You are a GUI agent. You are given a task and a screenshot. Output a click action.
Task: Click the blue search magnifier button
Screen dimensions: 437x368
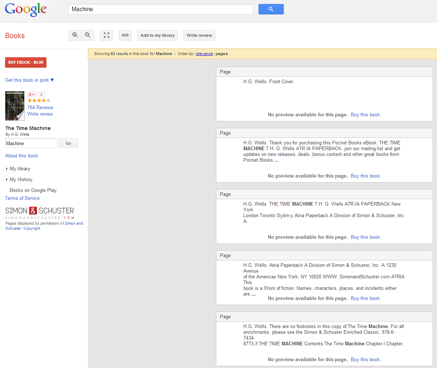[x=271, y=9]
